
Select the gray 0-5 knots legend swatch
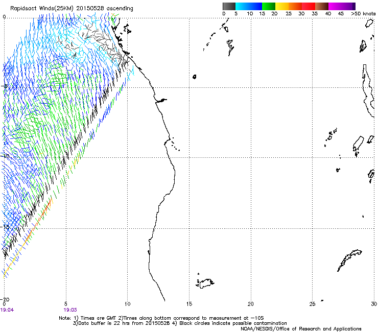coord(229,6)
